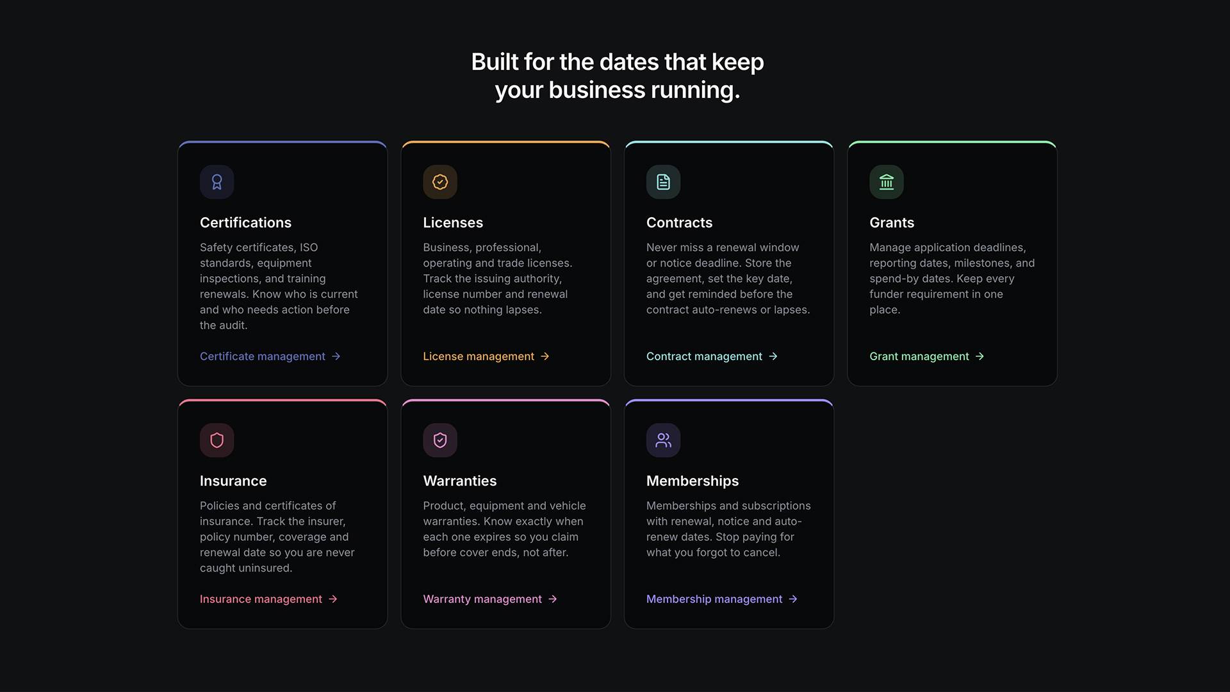
Task: Follow the Grant management link
Action: pos(927,356)
